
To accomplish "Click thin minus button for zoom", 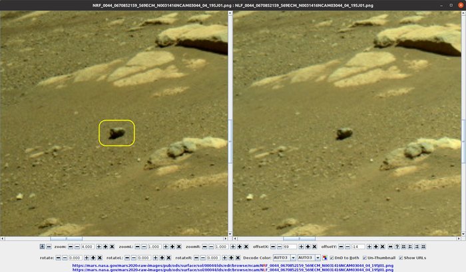I will 77,247.
